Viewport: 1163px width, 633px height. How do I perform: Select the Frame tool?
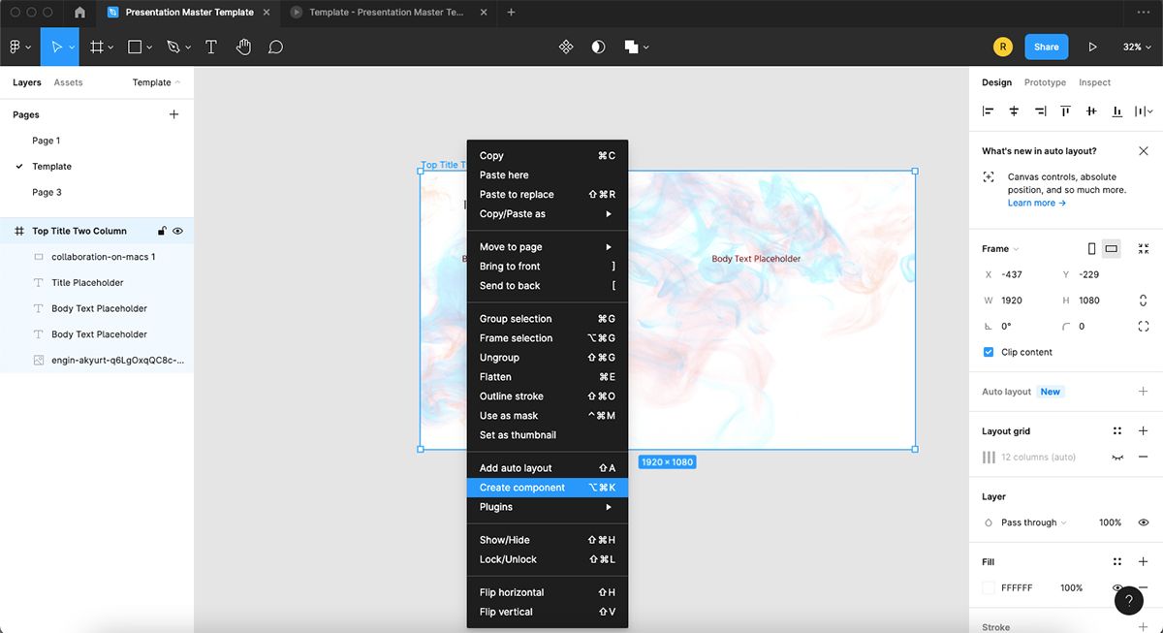[x=96, y=46]
